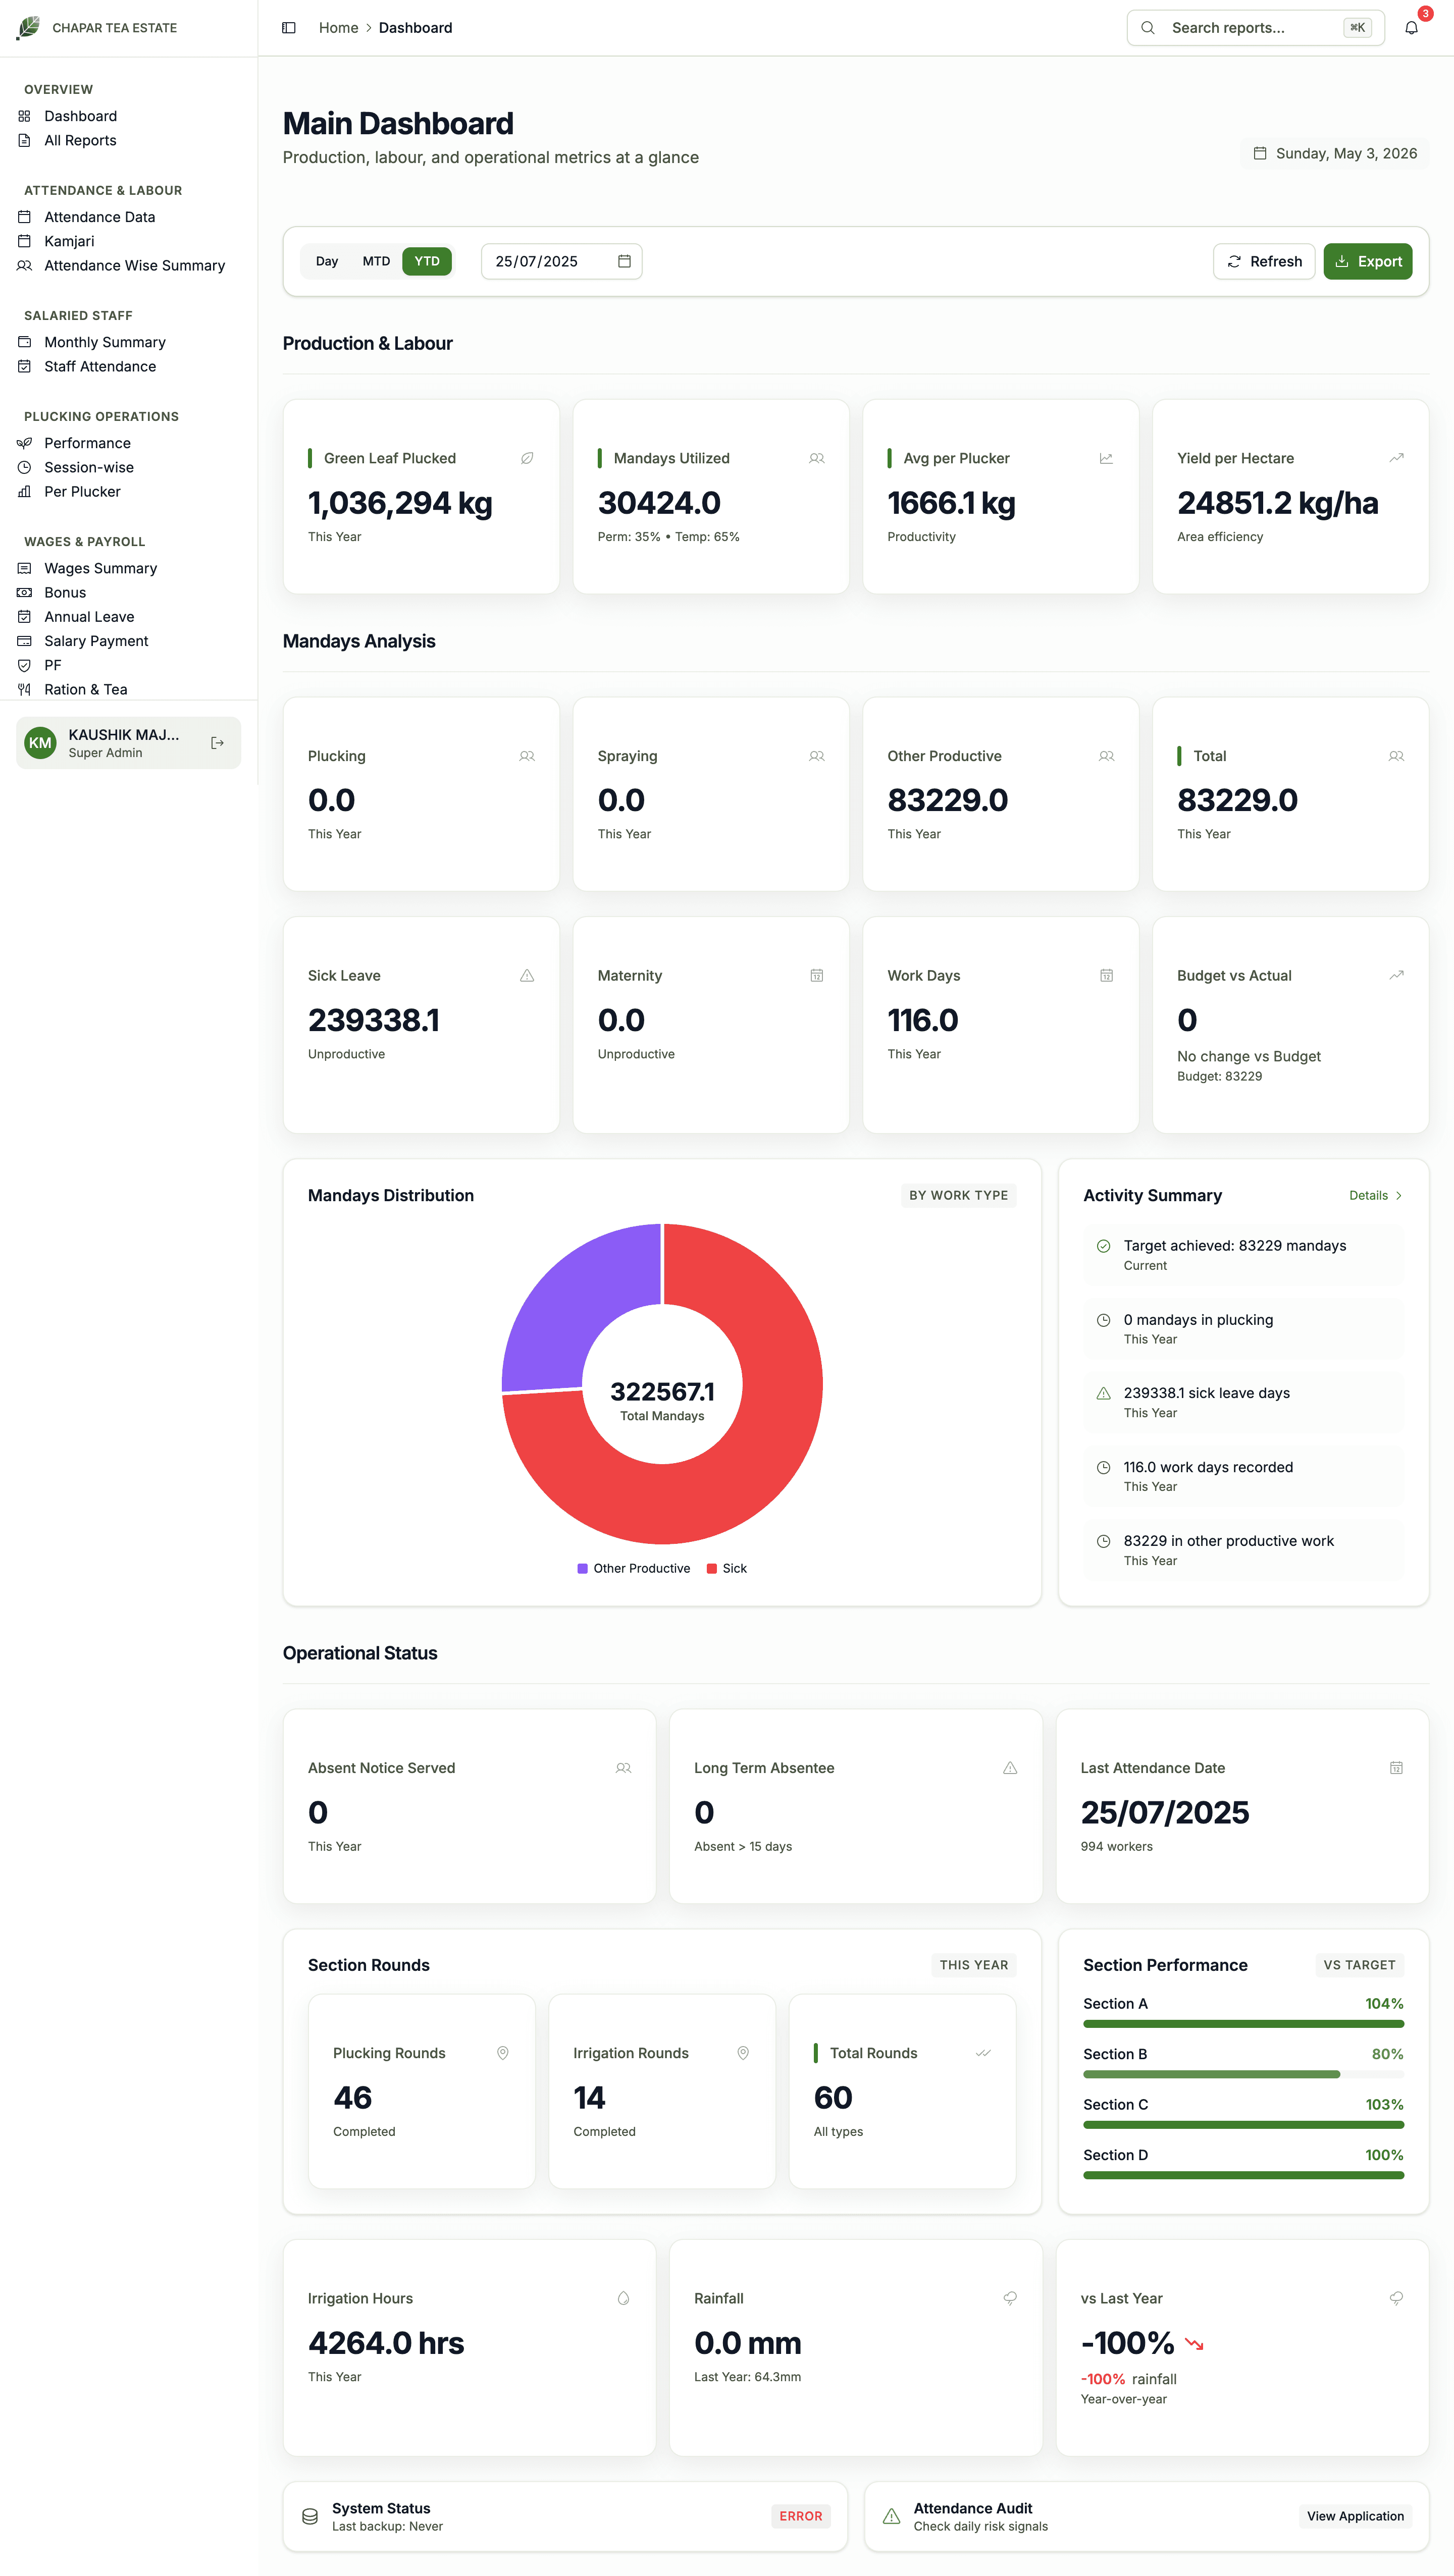
Task: Open Per Plucker report
Action: (x=82, y=491)
